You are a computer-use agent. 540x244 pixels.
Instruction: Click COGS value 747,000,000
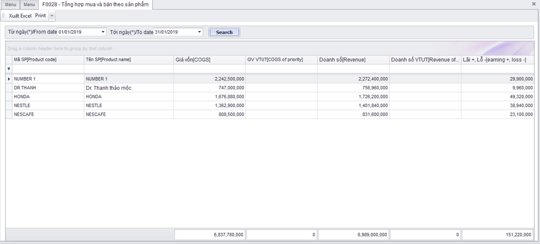coord(231,88)
